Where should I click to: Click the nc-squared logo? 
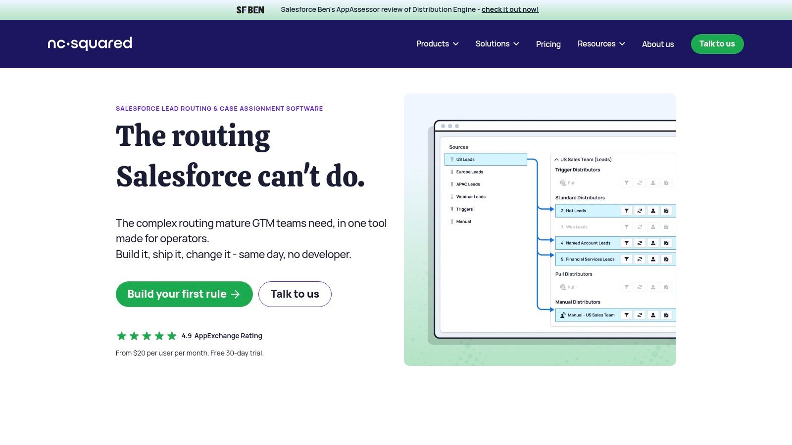coord(90,44)
